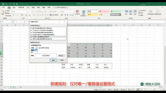Click the 取消 (Cancel) button in dialog
The image size is (166, 93).
click(62, 60)
